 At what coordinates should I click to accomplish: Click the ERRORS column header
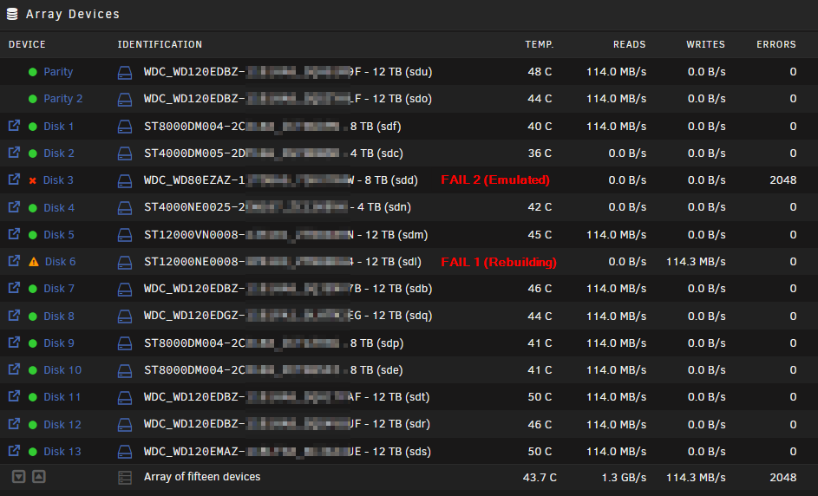tap(776, 44)
